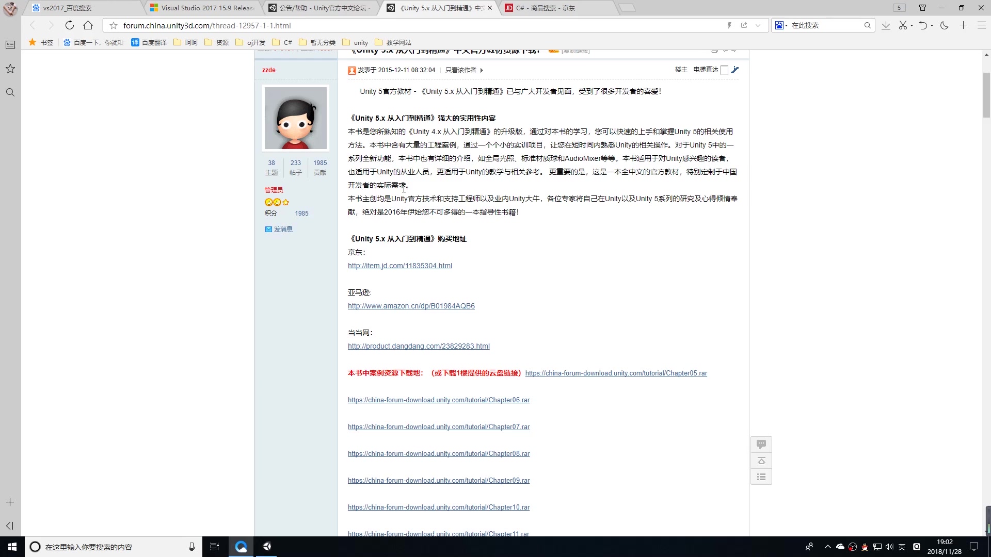Screen dimensions: 991x557
Task: Open the sidebar search icon
Action: (10, 92)
